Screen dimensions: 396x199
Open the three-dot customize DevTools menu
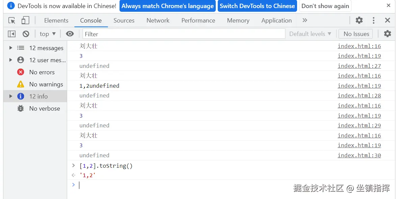tap(373, 21)
